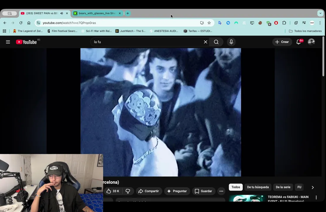Open the Crear upload menu
The image size is (326, 212).
(x=282, y=42)
